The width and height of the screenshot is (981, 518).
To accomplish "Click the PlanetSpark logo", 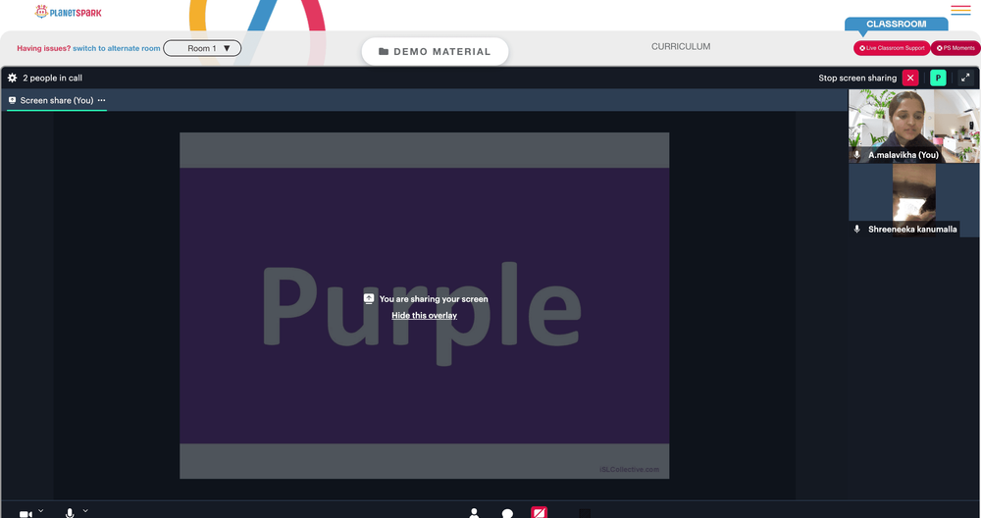I will coord(69,12).
